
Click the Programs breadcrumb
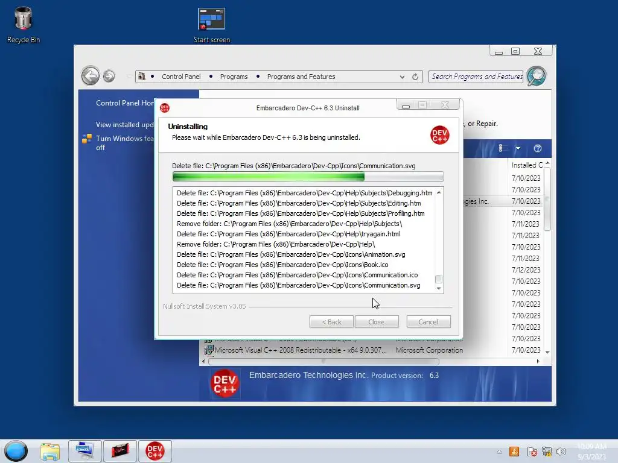(x=234, y=77)
